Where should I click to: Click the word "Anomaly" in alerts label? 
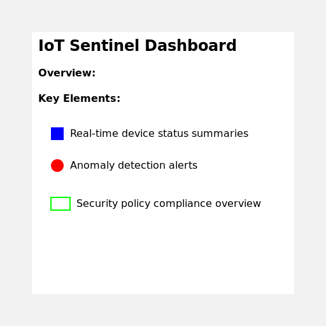pyautogui.click(x=92, y=166)
